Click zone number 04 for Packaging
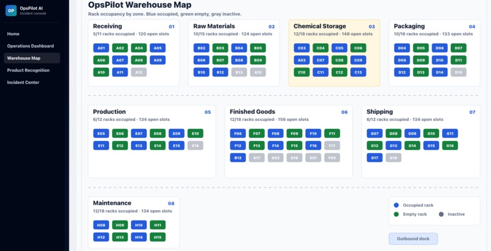491x251 pixels. (472, 27)
